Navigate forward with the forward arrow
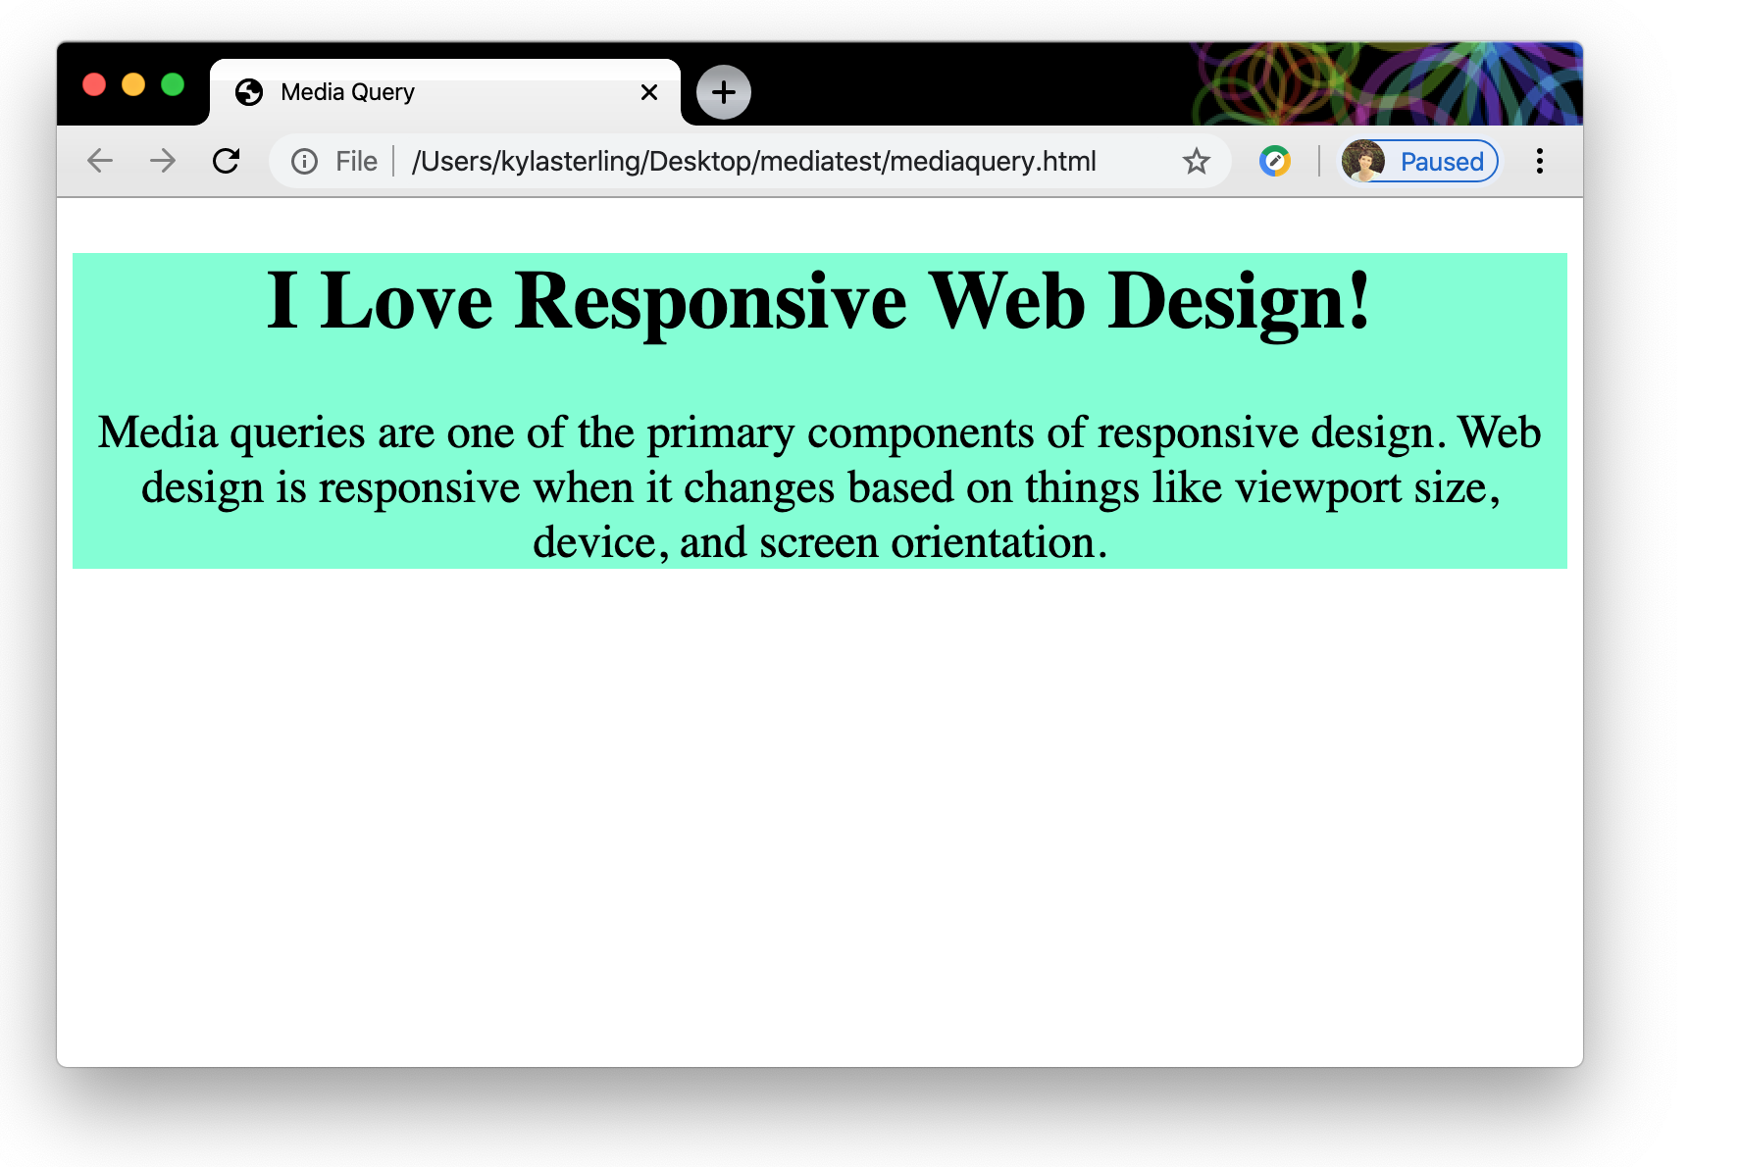Screen dimensions: 1740x1167 click(x=162, y=161)
